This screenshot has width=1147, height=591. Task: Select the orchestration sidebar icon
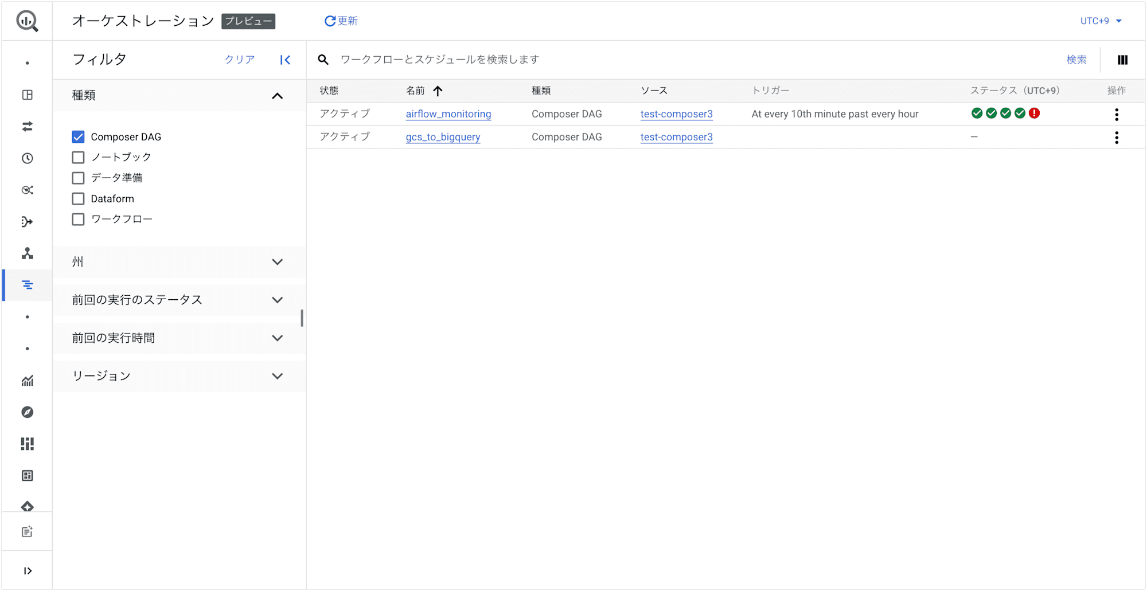[27, 285]
